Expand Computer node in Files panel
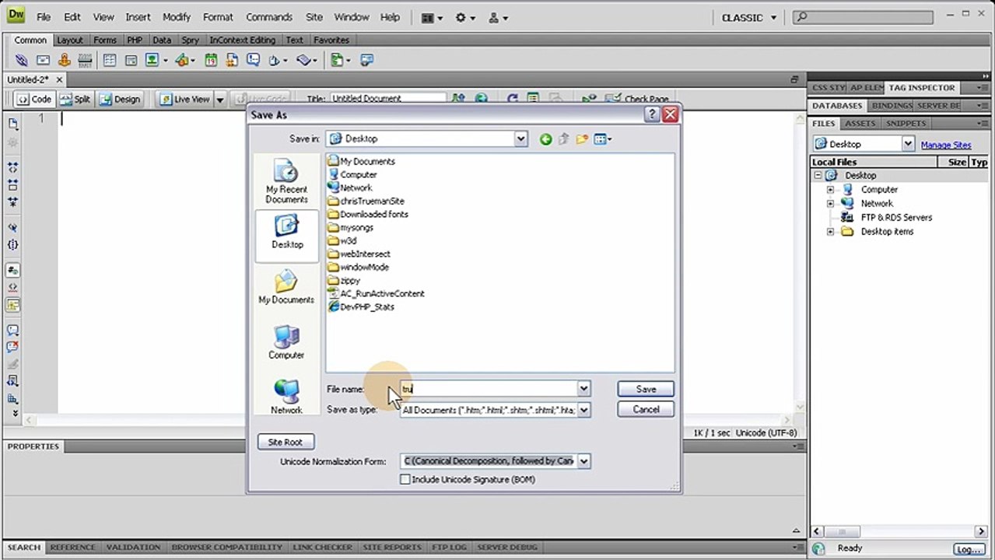The height and width of the screenshot is (560, 995). [x=830, y=190]
